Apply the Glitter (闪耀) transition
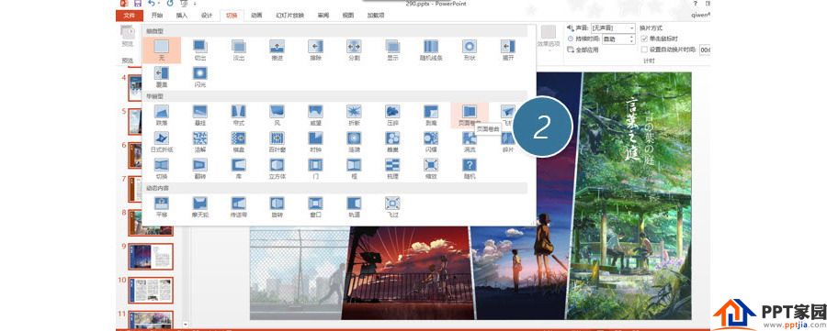The height and width of the screenshot is (331, 827). tap(431, 141)
